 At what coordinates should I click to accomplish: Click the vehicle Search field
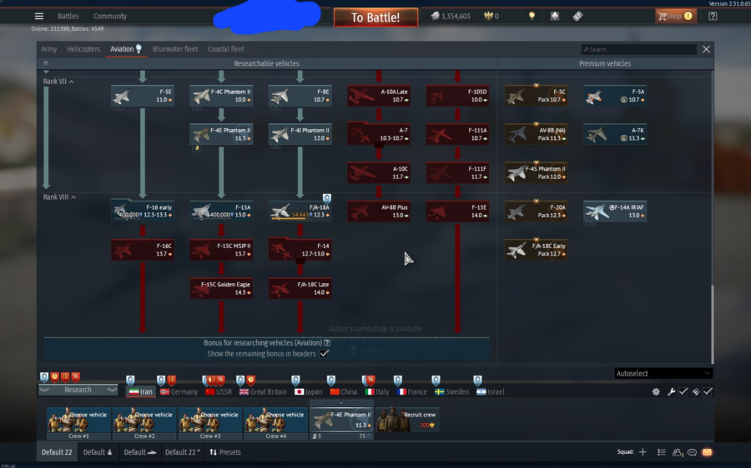pyautogui.click(x=638, y=50)
